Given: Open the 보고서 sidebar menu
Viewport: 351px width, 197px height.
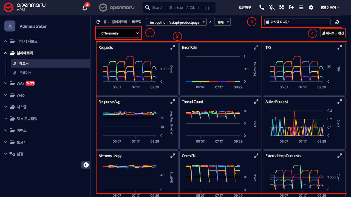Looking at the screenshot, I should click(x=21, y=142).
